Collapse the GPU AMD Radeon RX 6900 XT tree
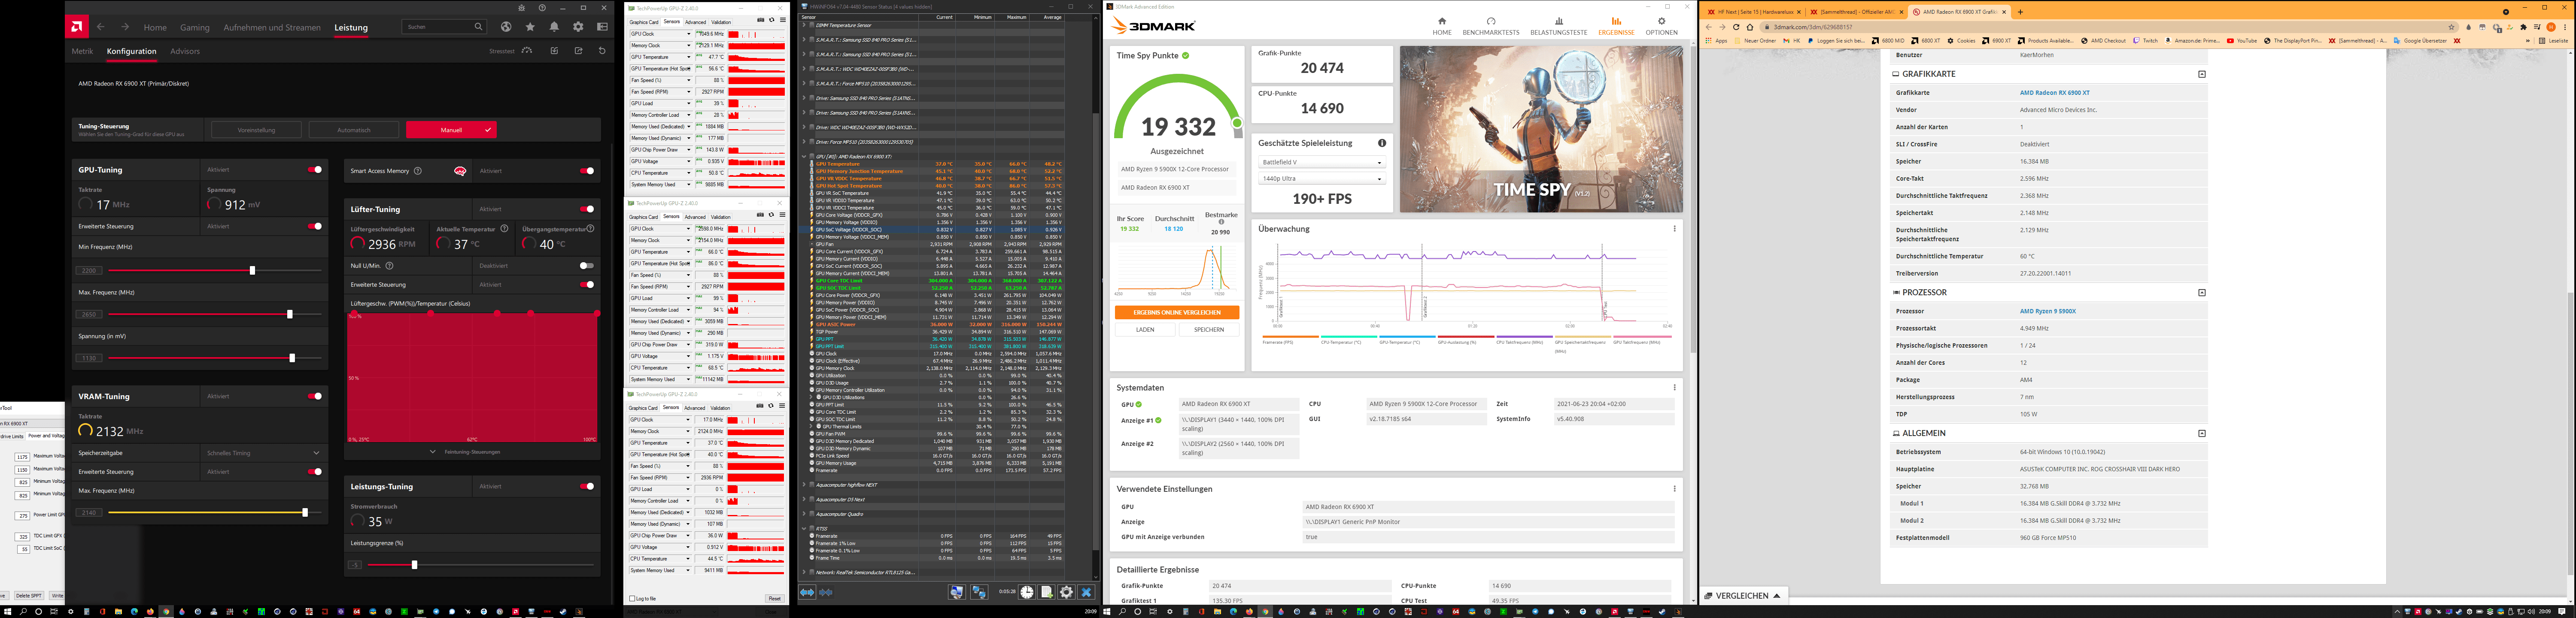The image size is (2576, 618). (x=804, y=157)
